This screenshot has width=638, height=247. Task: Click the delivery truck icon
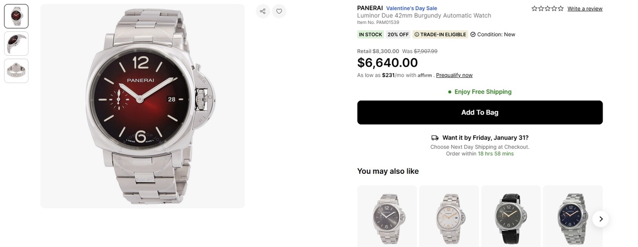coord(435,138)
